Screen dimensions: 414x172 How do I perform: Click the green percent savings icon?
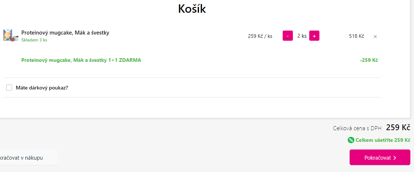click(x=351, y=140)
